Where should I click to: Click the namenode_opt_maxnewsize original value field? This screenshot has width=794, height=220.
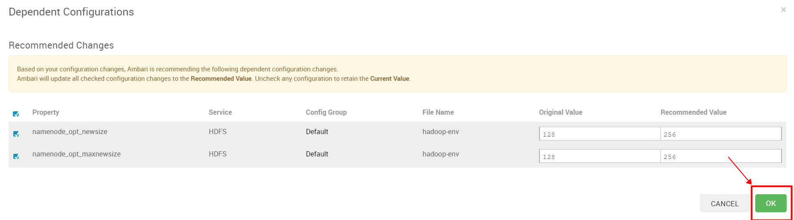(x=600, y=156)
